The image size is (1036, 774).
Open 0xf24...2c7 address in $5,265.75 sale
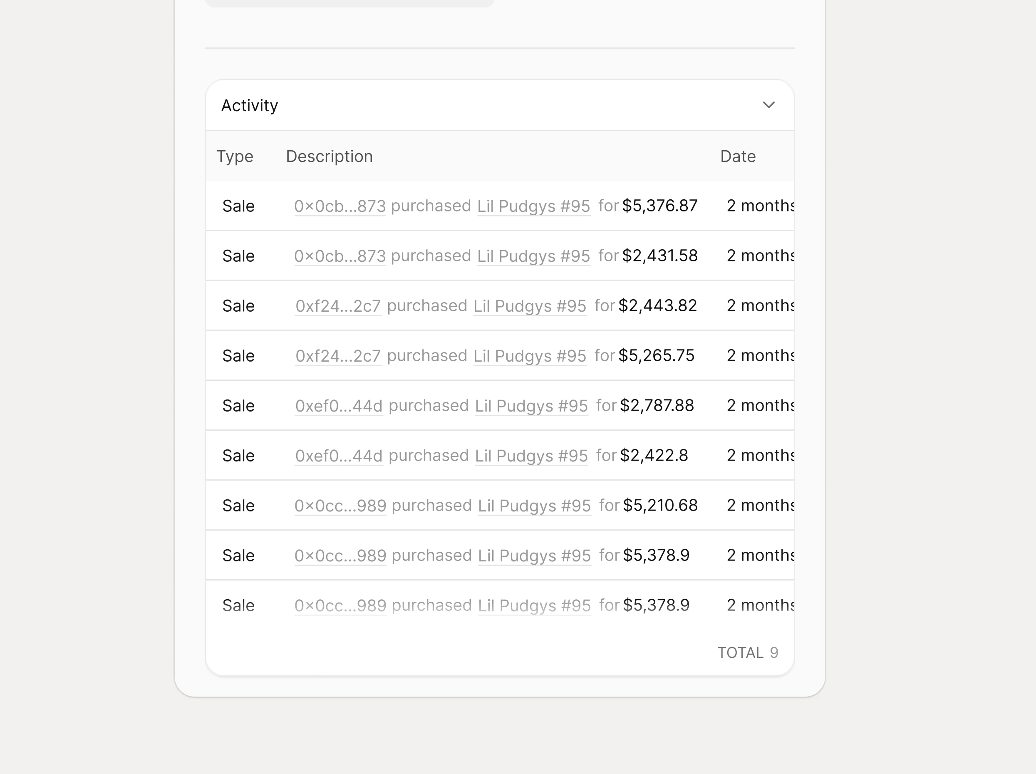coord(338,356)
